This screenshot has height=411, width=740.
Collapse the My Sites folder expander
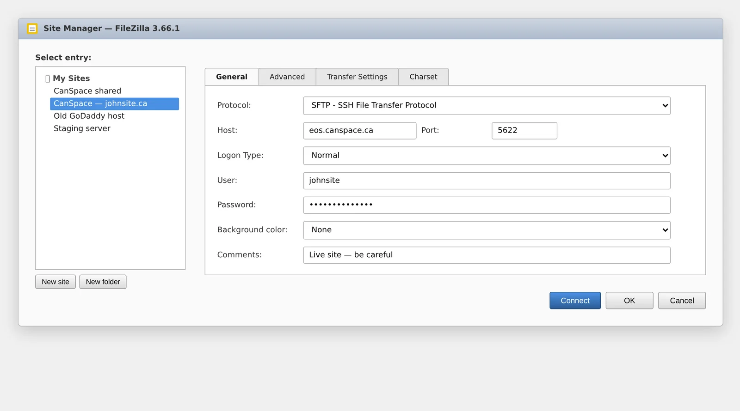coord(48,79)
